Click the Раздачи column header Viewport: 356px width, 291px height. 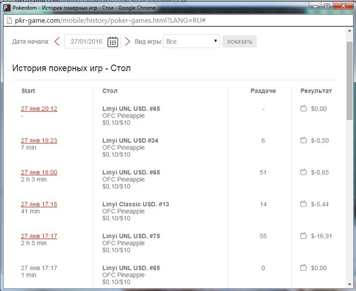(x=263, y=91)
